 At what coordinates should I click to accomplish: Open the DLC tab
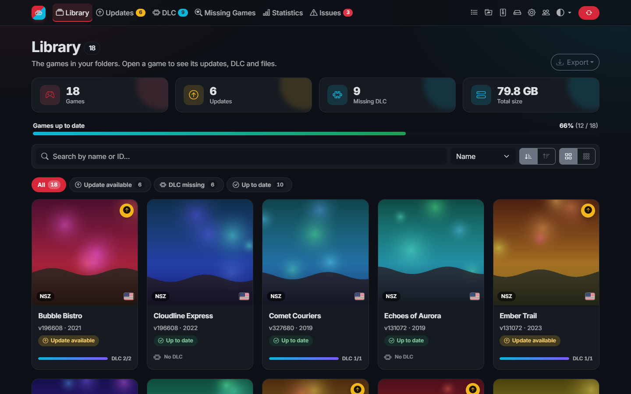[170, 13]
